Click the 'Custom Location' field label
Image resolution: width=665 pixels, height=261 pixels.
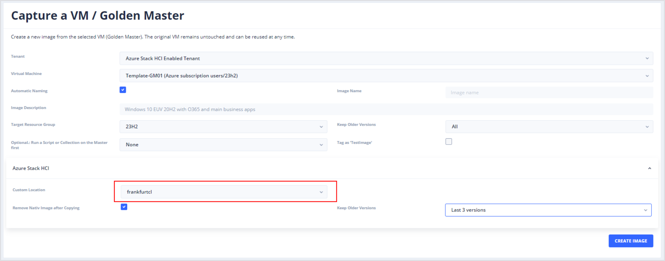(x=29, y=190)
